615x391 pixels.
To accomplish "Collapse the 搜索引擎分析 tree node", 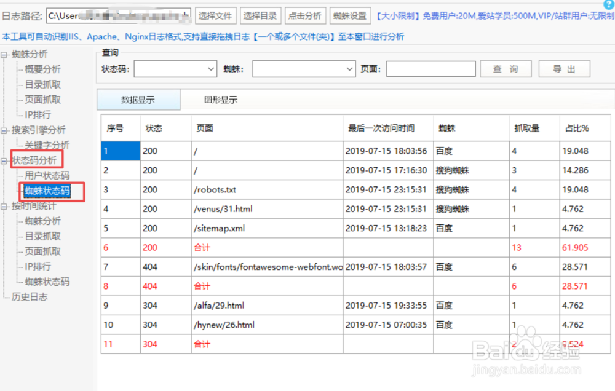I will point(4,130).
